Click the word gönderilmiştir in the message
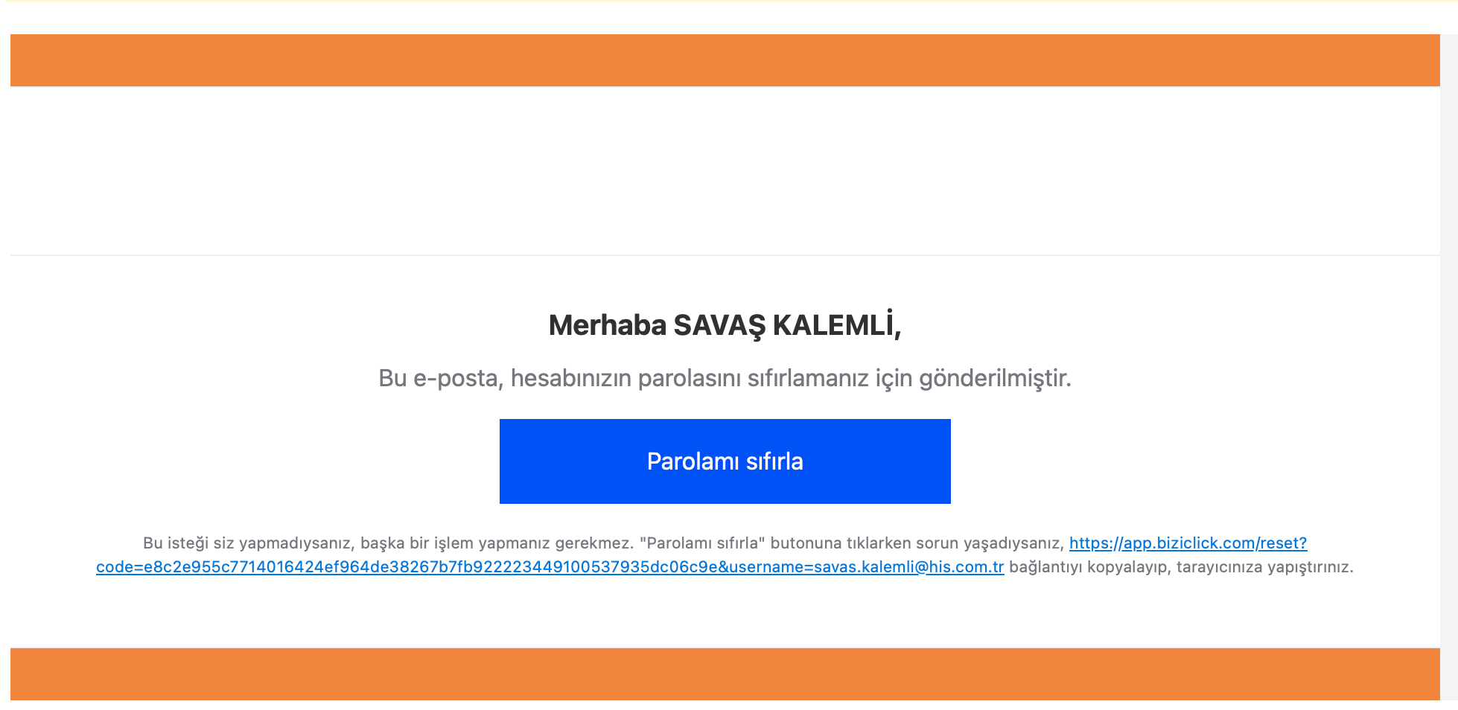Viewport: 1458px width, 710px height. [x=994, y=378]
